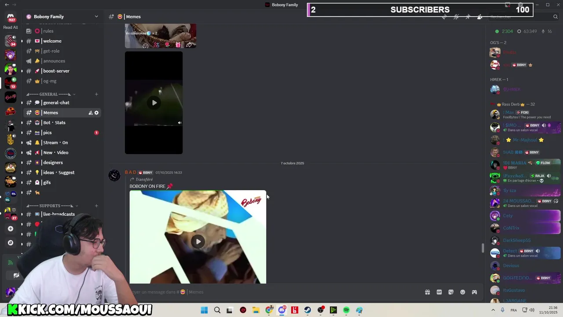The height and width of the screenshot is (317, 563).
Task: Open the live-broadcasts channel
Action: 62,214
